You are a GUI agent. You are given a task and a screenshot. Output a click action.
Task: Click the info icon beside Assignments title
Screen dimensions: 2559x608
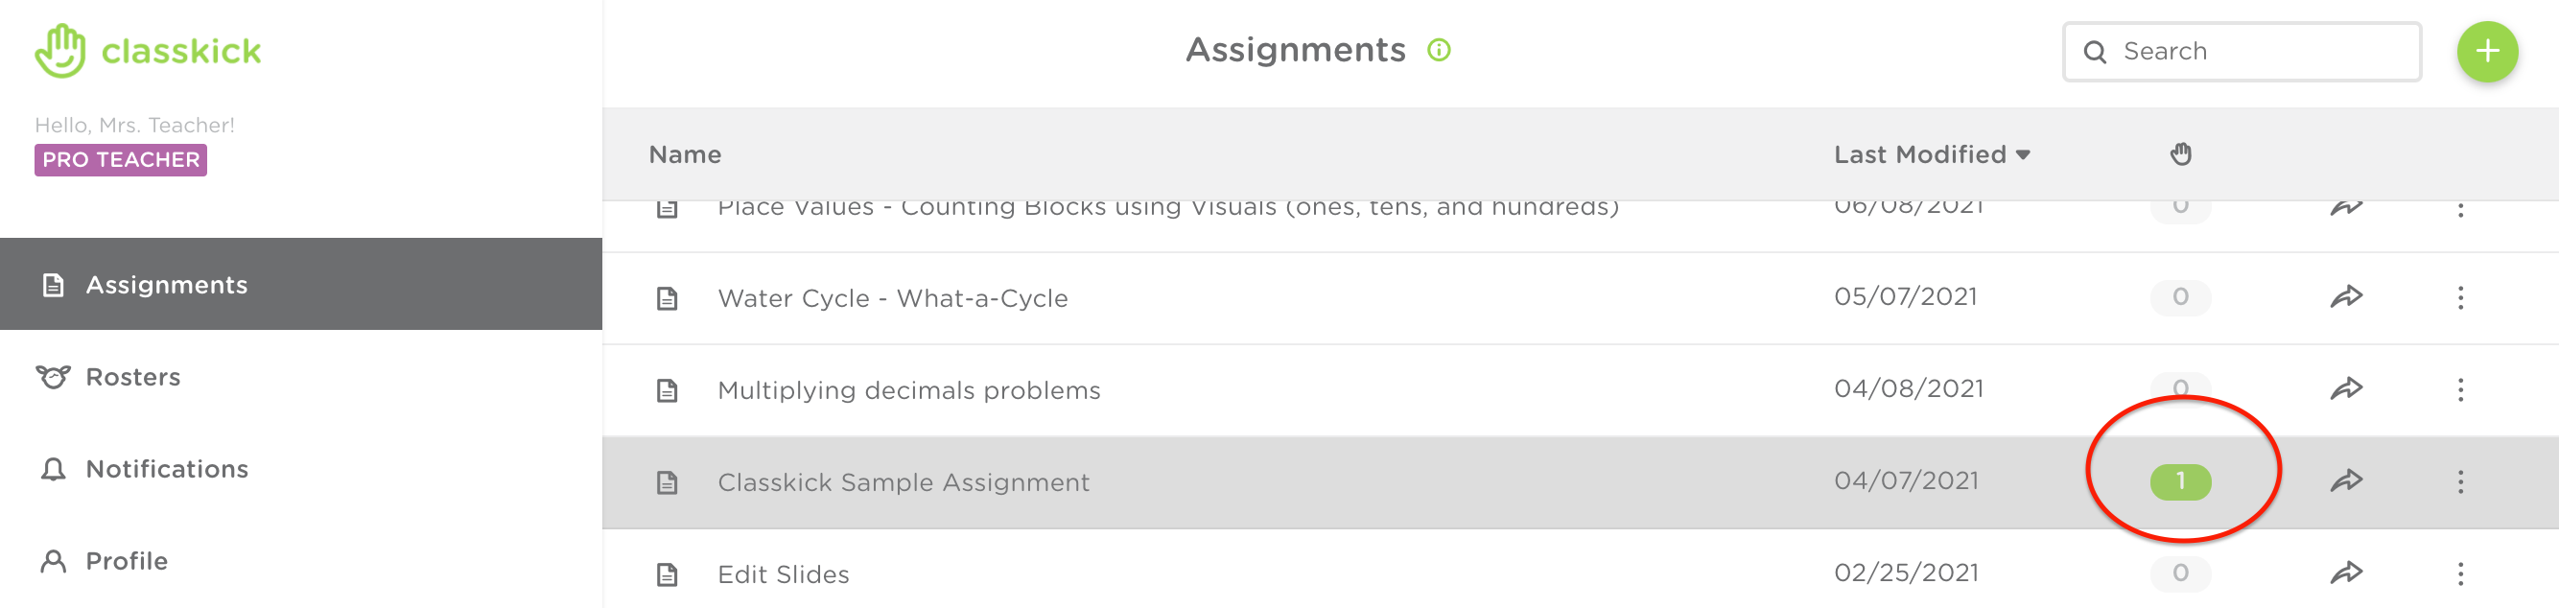[1439, 50]
